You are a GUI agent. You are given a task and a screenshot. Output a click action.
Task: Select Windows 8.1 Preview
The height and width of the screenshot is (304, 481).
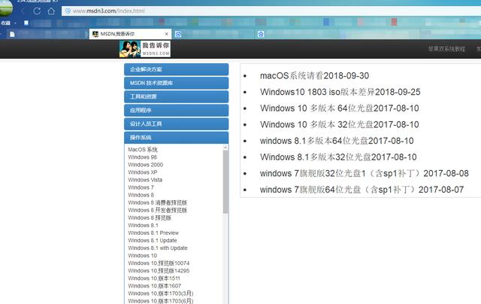(x=153, y=233)
